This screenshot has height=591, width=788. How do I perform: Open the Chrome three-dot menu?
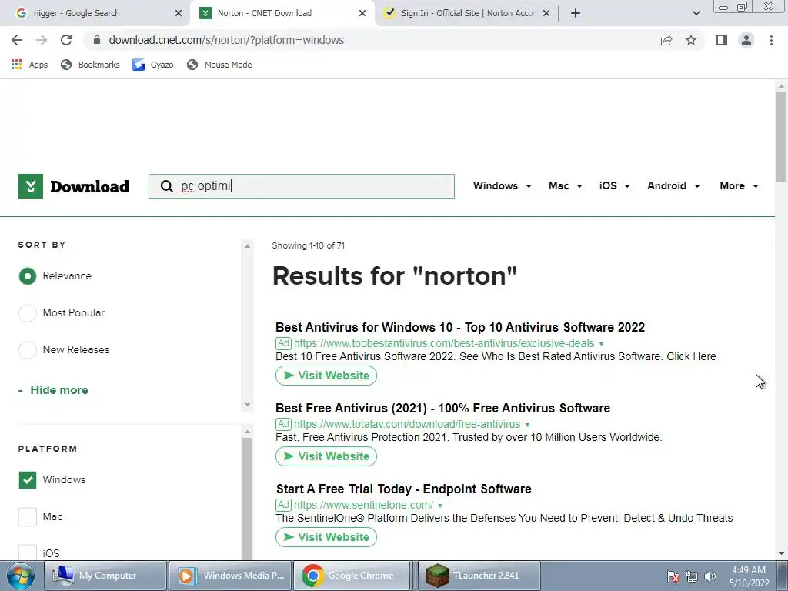pos(771,40)
